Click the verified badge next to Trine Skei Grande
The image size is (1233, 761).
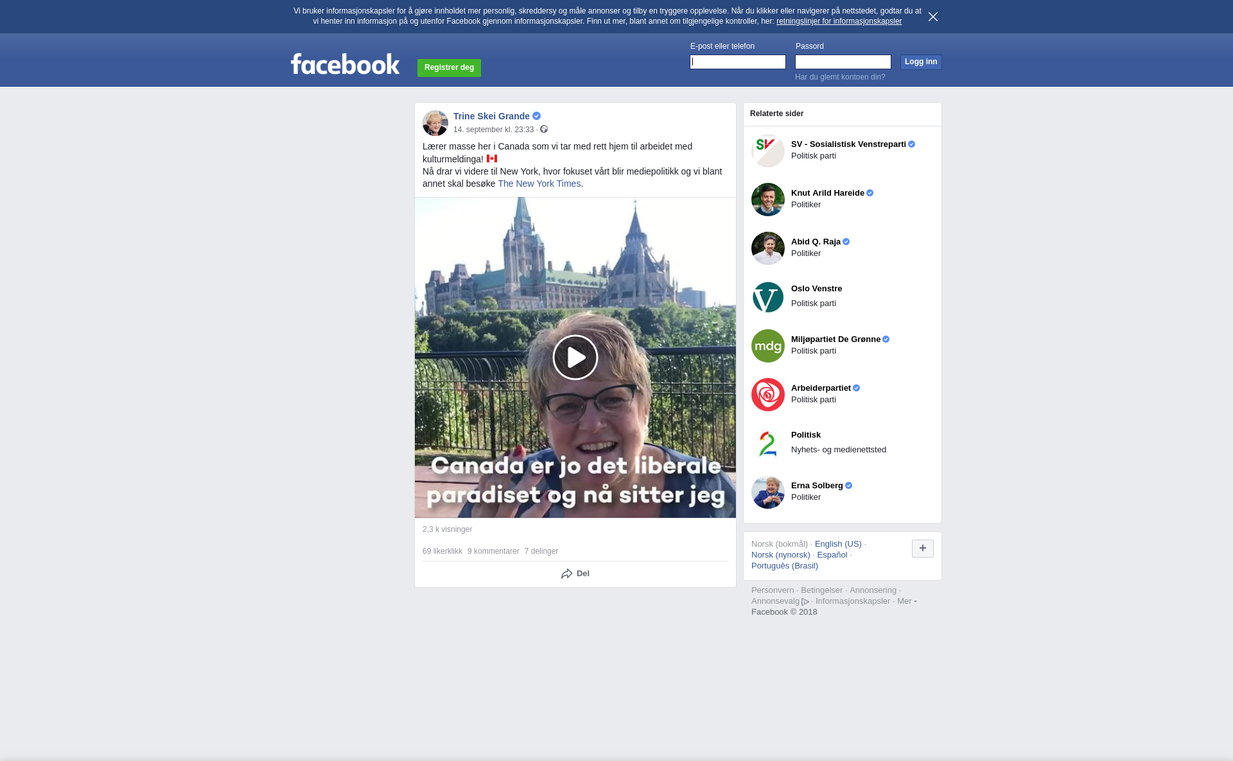tap(537, 116)
